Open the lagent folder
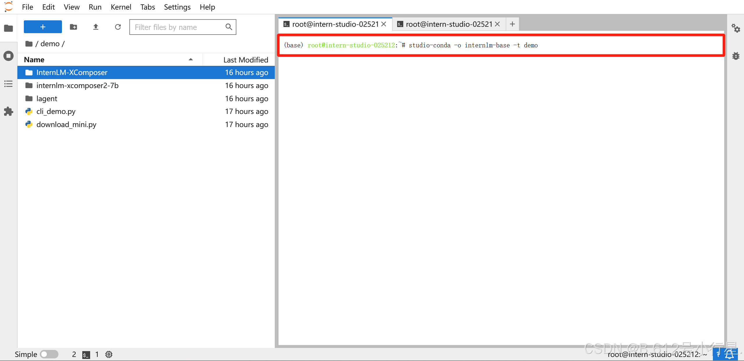Viewport: 744px width, 361px height. pyautogui.click(x=47, y=99)
